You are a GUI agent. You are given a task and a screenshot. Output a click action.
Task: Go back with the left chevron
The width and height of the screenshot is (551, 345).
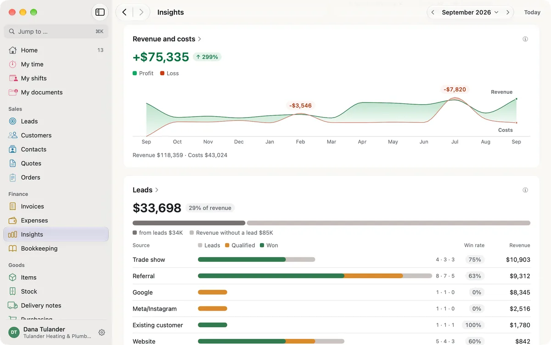[x=124, y=12]
